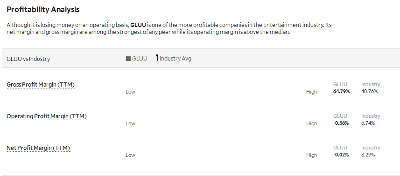This screenshot has height=176, width=400.
Task: Click the 3.29% industry net margin value
Action: click(368, 155)
